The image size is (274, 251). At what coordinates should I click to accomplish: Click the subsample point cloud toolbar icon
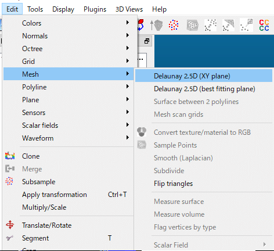pos(174,25)
